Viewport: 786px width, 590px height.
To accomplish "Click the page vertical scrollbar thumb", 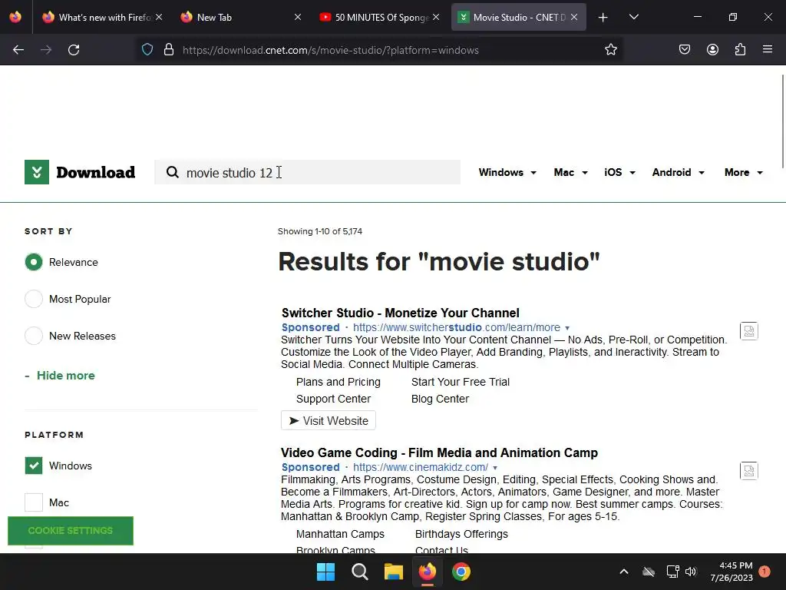I will point(783,121).
